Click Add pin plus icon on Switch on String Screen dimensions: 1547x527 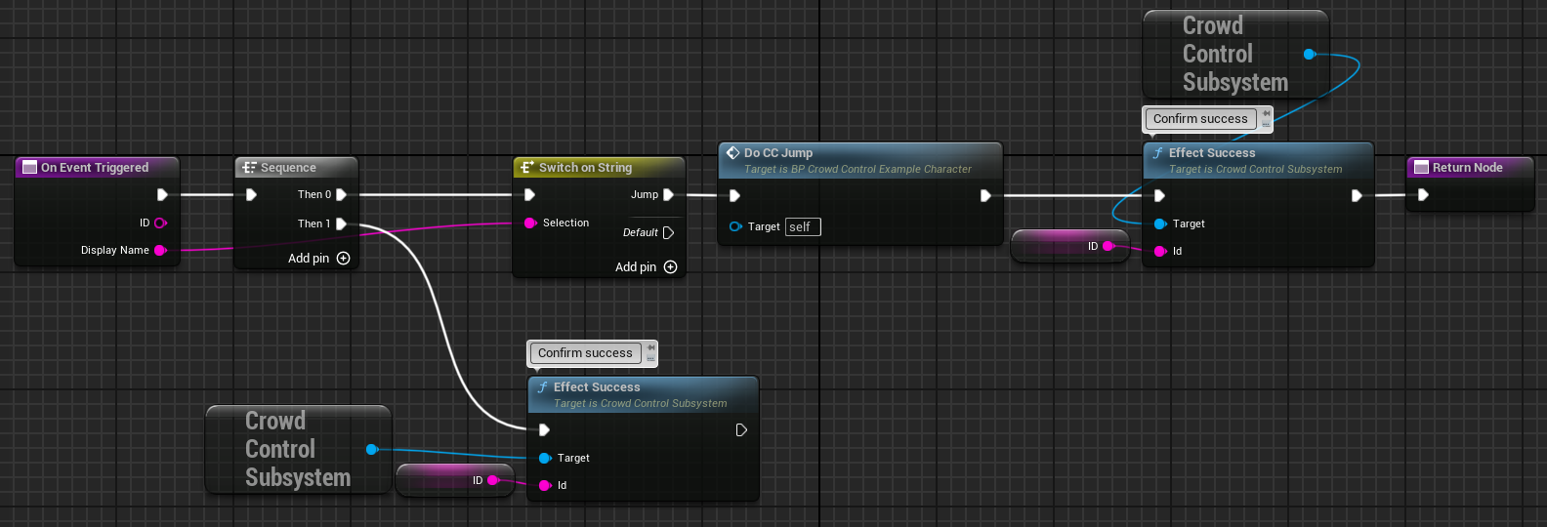pos(670,267)
